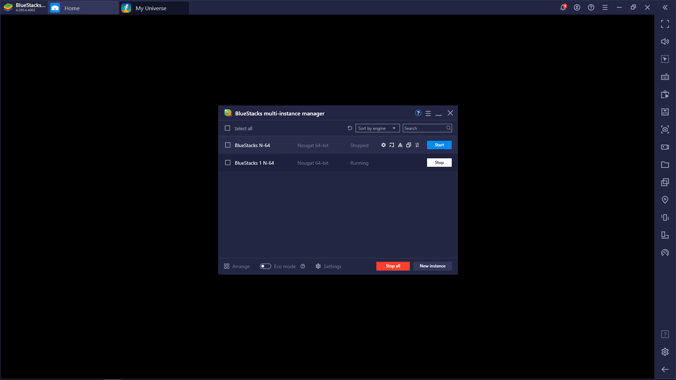Wipe data of BlueStacks N-64 instance
This screenshot has height=380, width=676.
pyautogui.click(x=400, y=145)
